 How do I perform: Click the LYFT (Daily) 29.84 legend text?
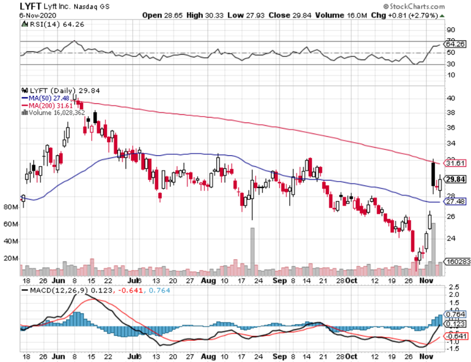point(65,90)
